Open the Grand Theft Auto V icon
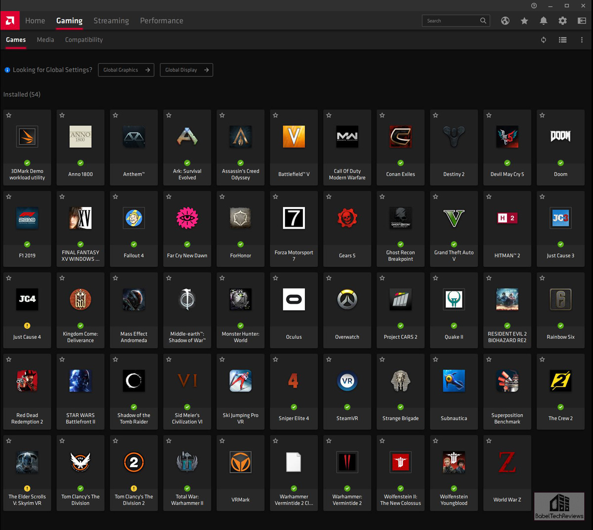This screenshot has width=593, height=530. pyautogui.click(x=454, y=218)
